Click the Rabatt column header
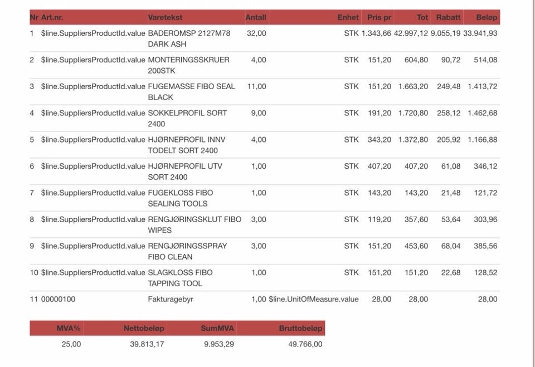The height and width of the screenshot is (367, 535). (448, 17)
